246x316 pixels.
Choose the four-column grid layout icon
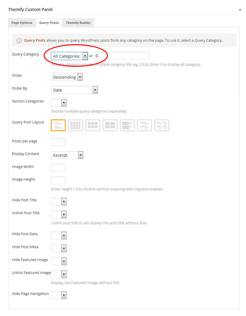click(75, 125)
